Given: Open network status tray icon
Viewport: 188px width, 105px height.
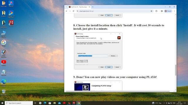Looking at the screenshot, I should [x=171, y=103].
